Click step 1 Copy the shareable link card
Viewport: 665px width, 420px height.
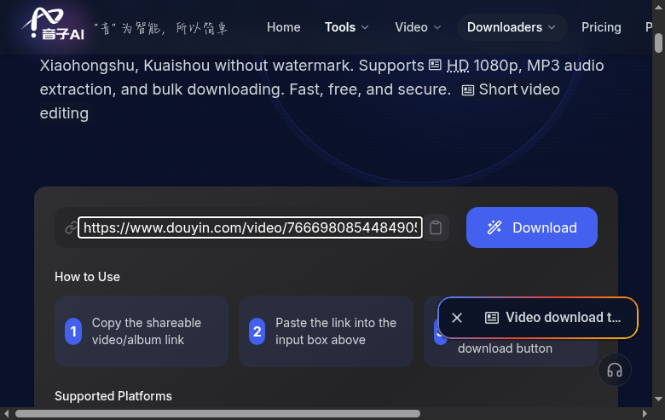point(142,331)
